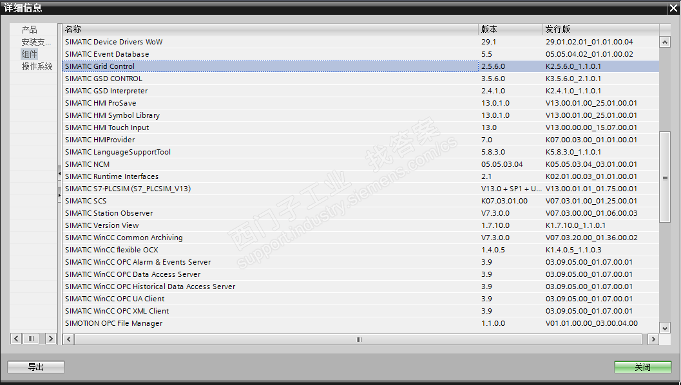The width and height of the screenshot is (681, 385).
Task: Click release cell V01.01.00.00_03.00.04.00
Action: point(601,323)
